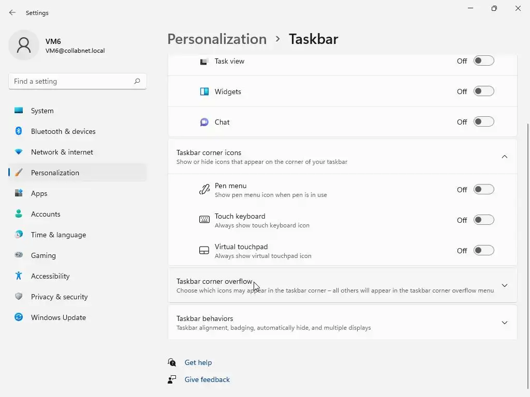Screen dimensions: 530x397
Task: Switch on the Touch keyboard toggle
Action: coord(484,220)
